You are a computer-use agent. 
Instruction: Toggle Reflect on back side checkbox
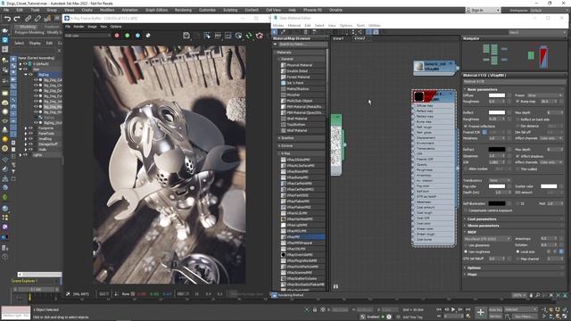point(517,119)
